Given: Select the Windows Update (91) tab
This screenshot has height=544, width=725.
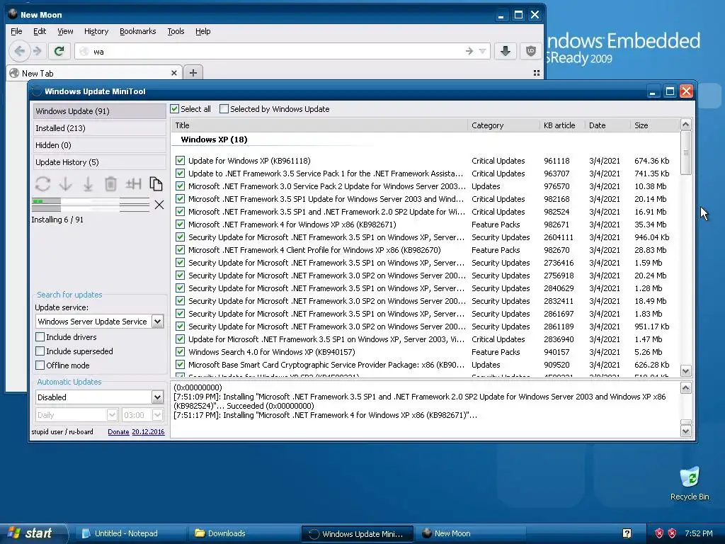Looking at the screenshot, I should [99, 111].
